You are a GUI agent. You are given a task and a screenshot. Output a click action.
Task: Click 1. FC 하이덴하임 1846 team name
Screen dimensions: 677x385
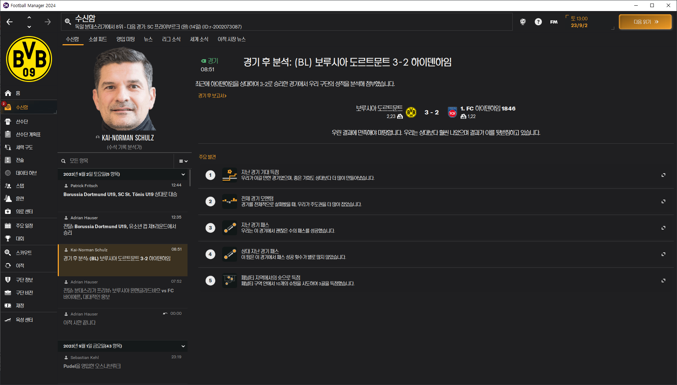click(x=488, y=108)
